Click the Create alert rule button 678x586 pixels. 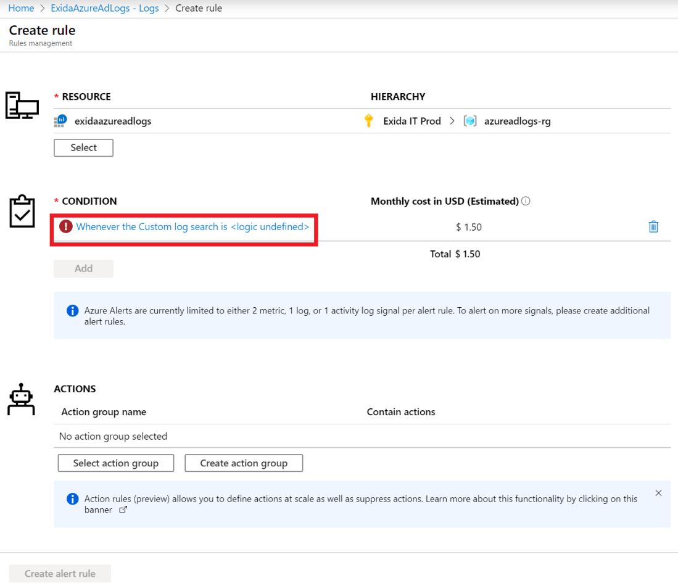pyautogui.click(x=60, y=574)
